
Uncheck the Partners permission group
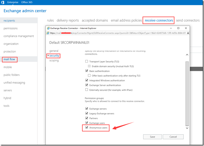pos(86,118)
